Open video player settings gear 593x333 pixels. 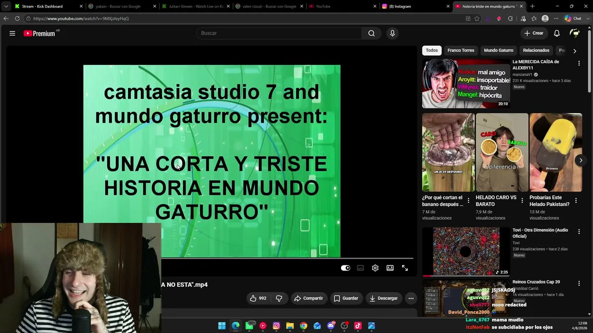pyautogui.click(x=375, y=268)
